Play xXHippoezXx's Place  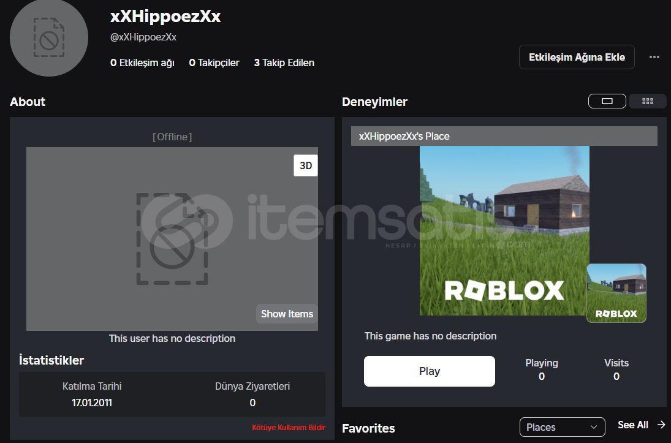tap(429, 371)
